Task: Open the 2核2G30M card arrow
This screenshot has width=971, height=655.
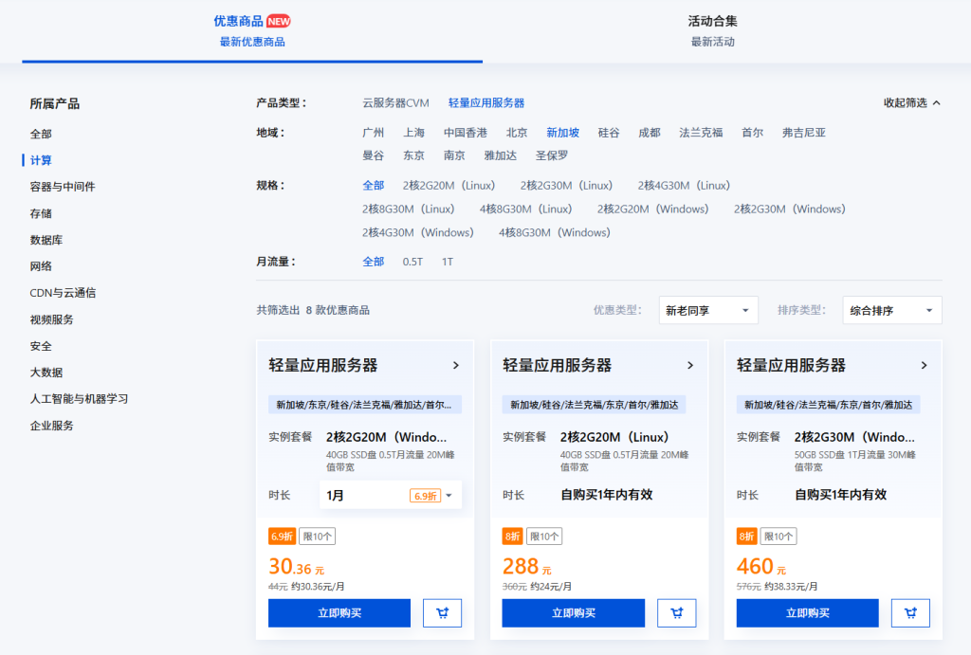Action: 924,365
